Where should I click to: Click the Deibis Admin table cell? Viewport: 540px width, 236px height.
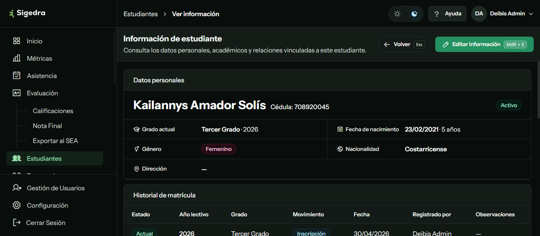coord(432,233)
